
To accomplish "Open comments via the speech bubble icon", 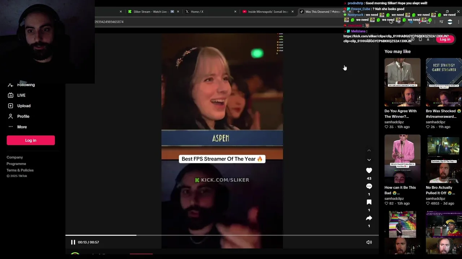I will [369, 186].
